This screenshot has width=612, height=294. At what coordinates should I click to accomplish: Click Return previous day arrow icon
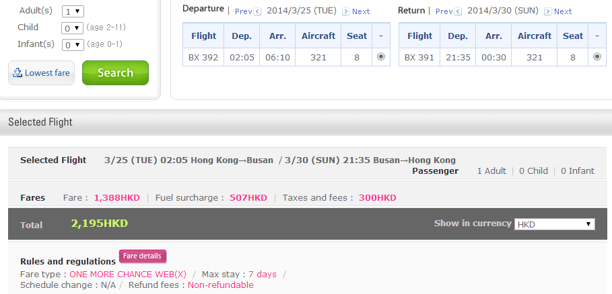click(x=458, y=11)
